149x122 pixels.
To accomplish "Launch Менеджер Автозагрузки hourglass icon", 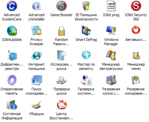I will (111, 55).
